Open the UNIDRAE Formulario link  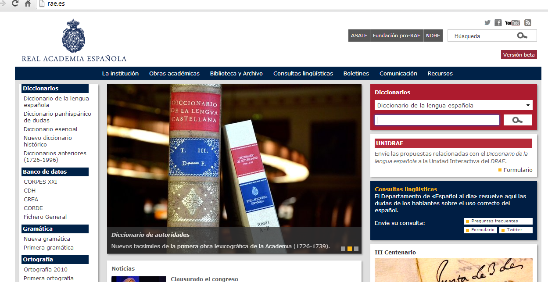pos(518,170)
